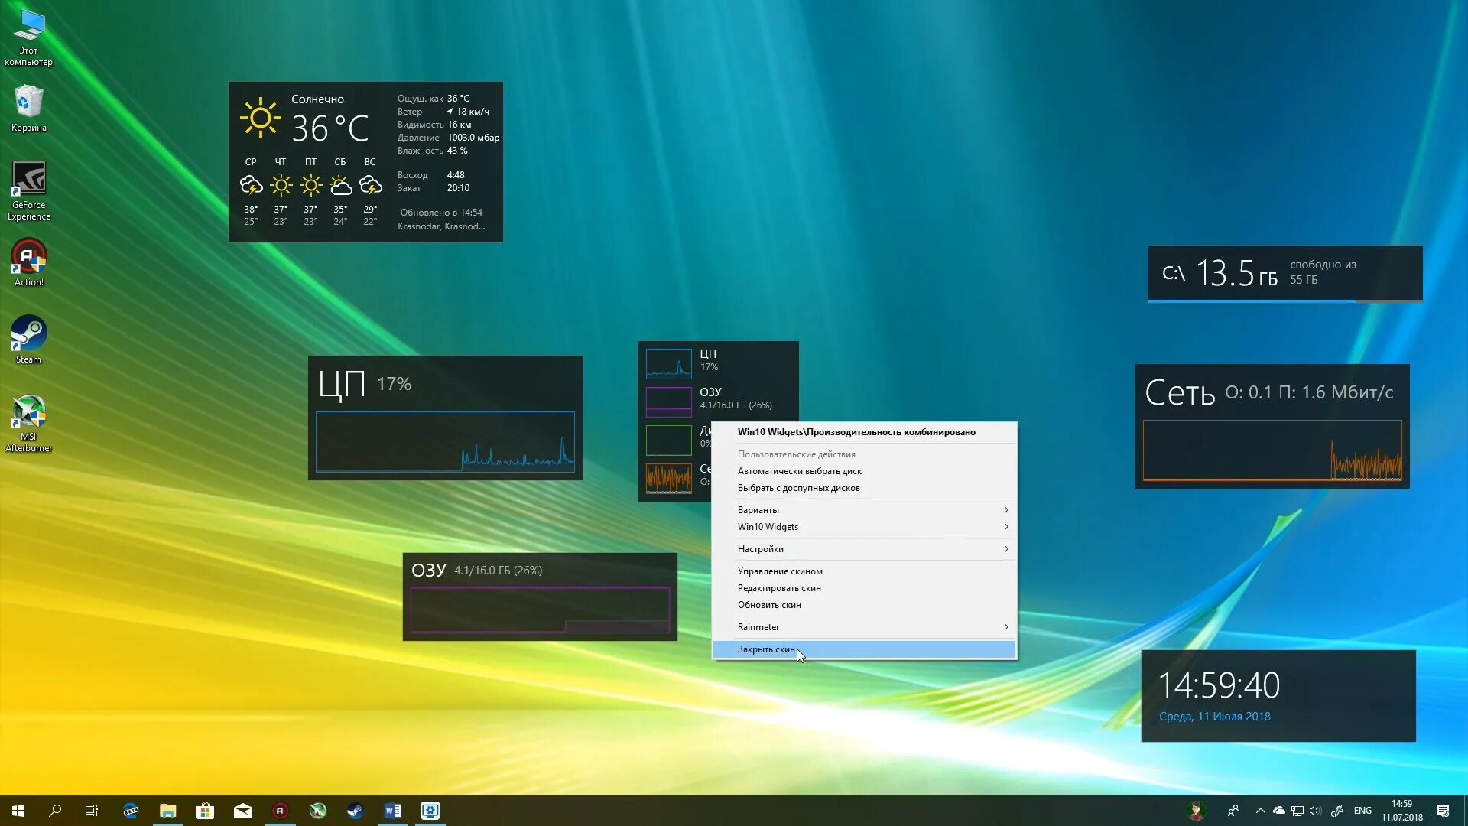
Task: Choose Обновить скин in context menu
Action: (769, 605)
